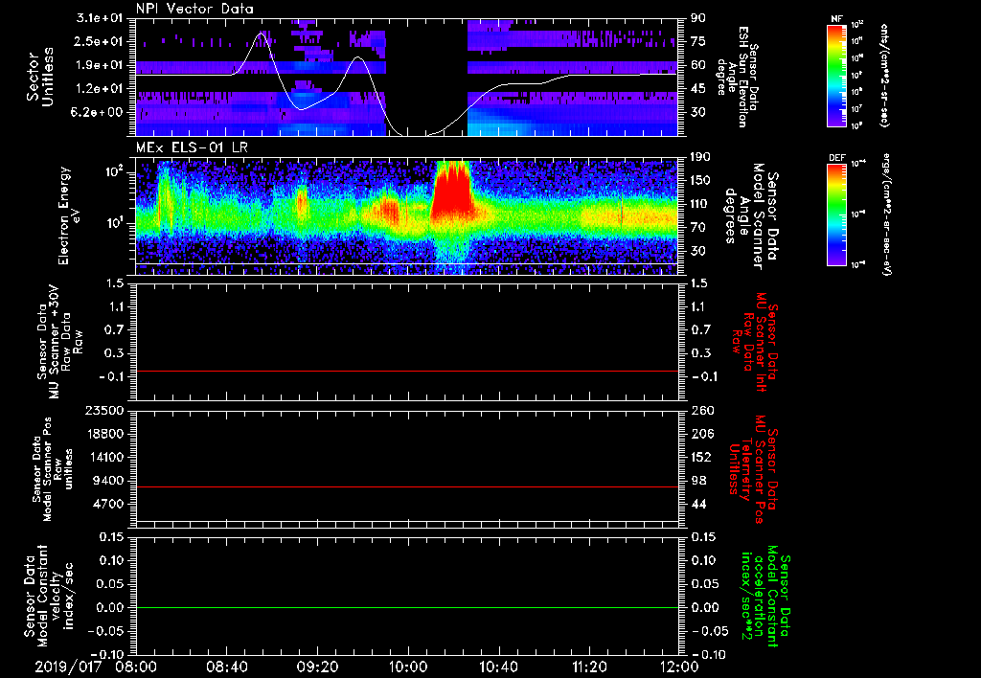The width and height of the screenshot is (981, 678).
Task: Click the 23500 scanner position tick label
Action: point(103,410)
